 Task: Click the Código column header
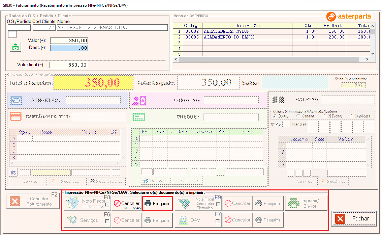tap(192, 26)
